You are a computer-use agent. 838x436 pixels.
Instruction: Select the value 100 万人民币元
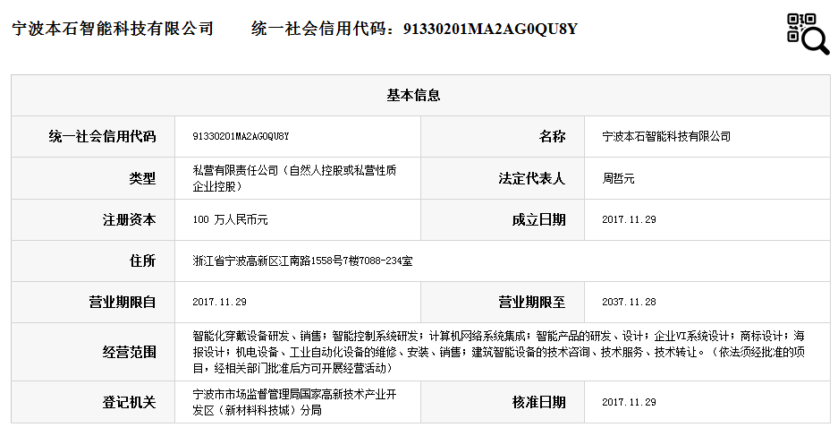tap(231, 220)
